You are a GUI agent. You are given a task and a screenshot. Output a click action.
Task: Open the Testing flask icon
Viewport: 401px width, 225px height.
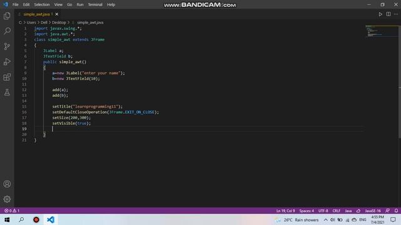pos(7,92)
